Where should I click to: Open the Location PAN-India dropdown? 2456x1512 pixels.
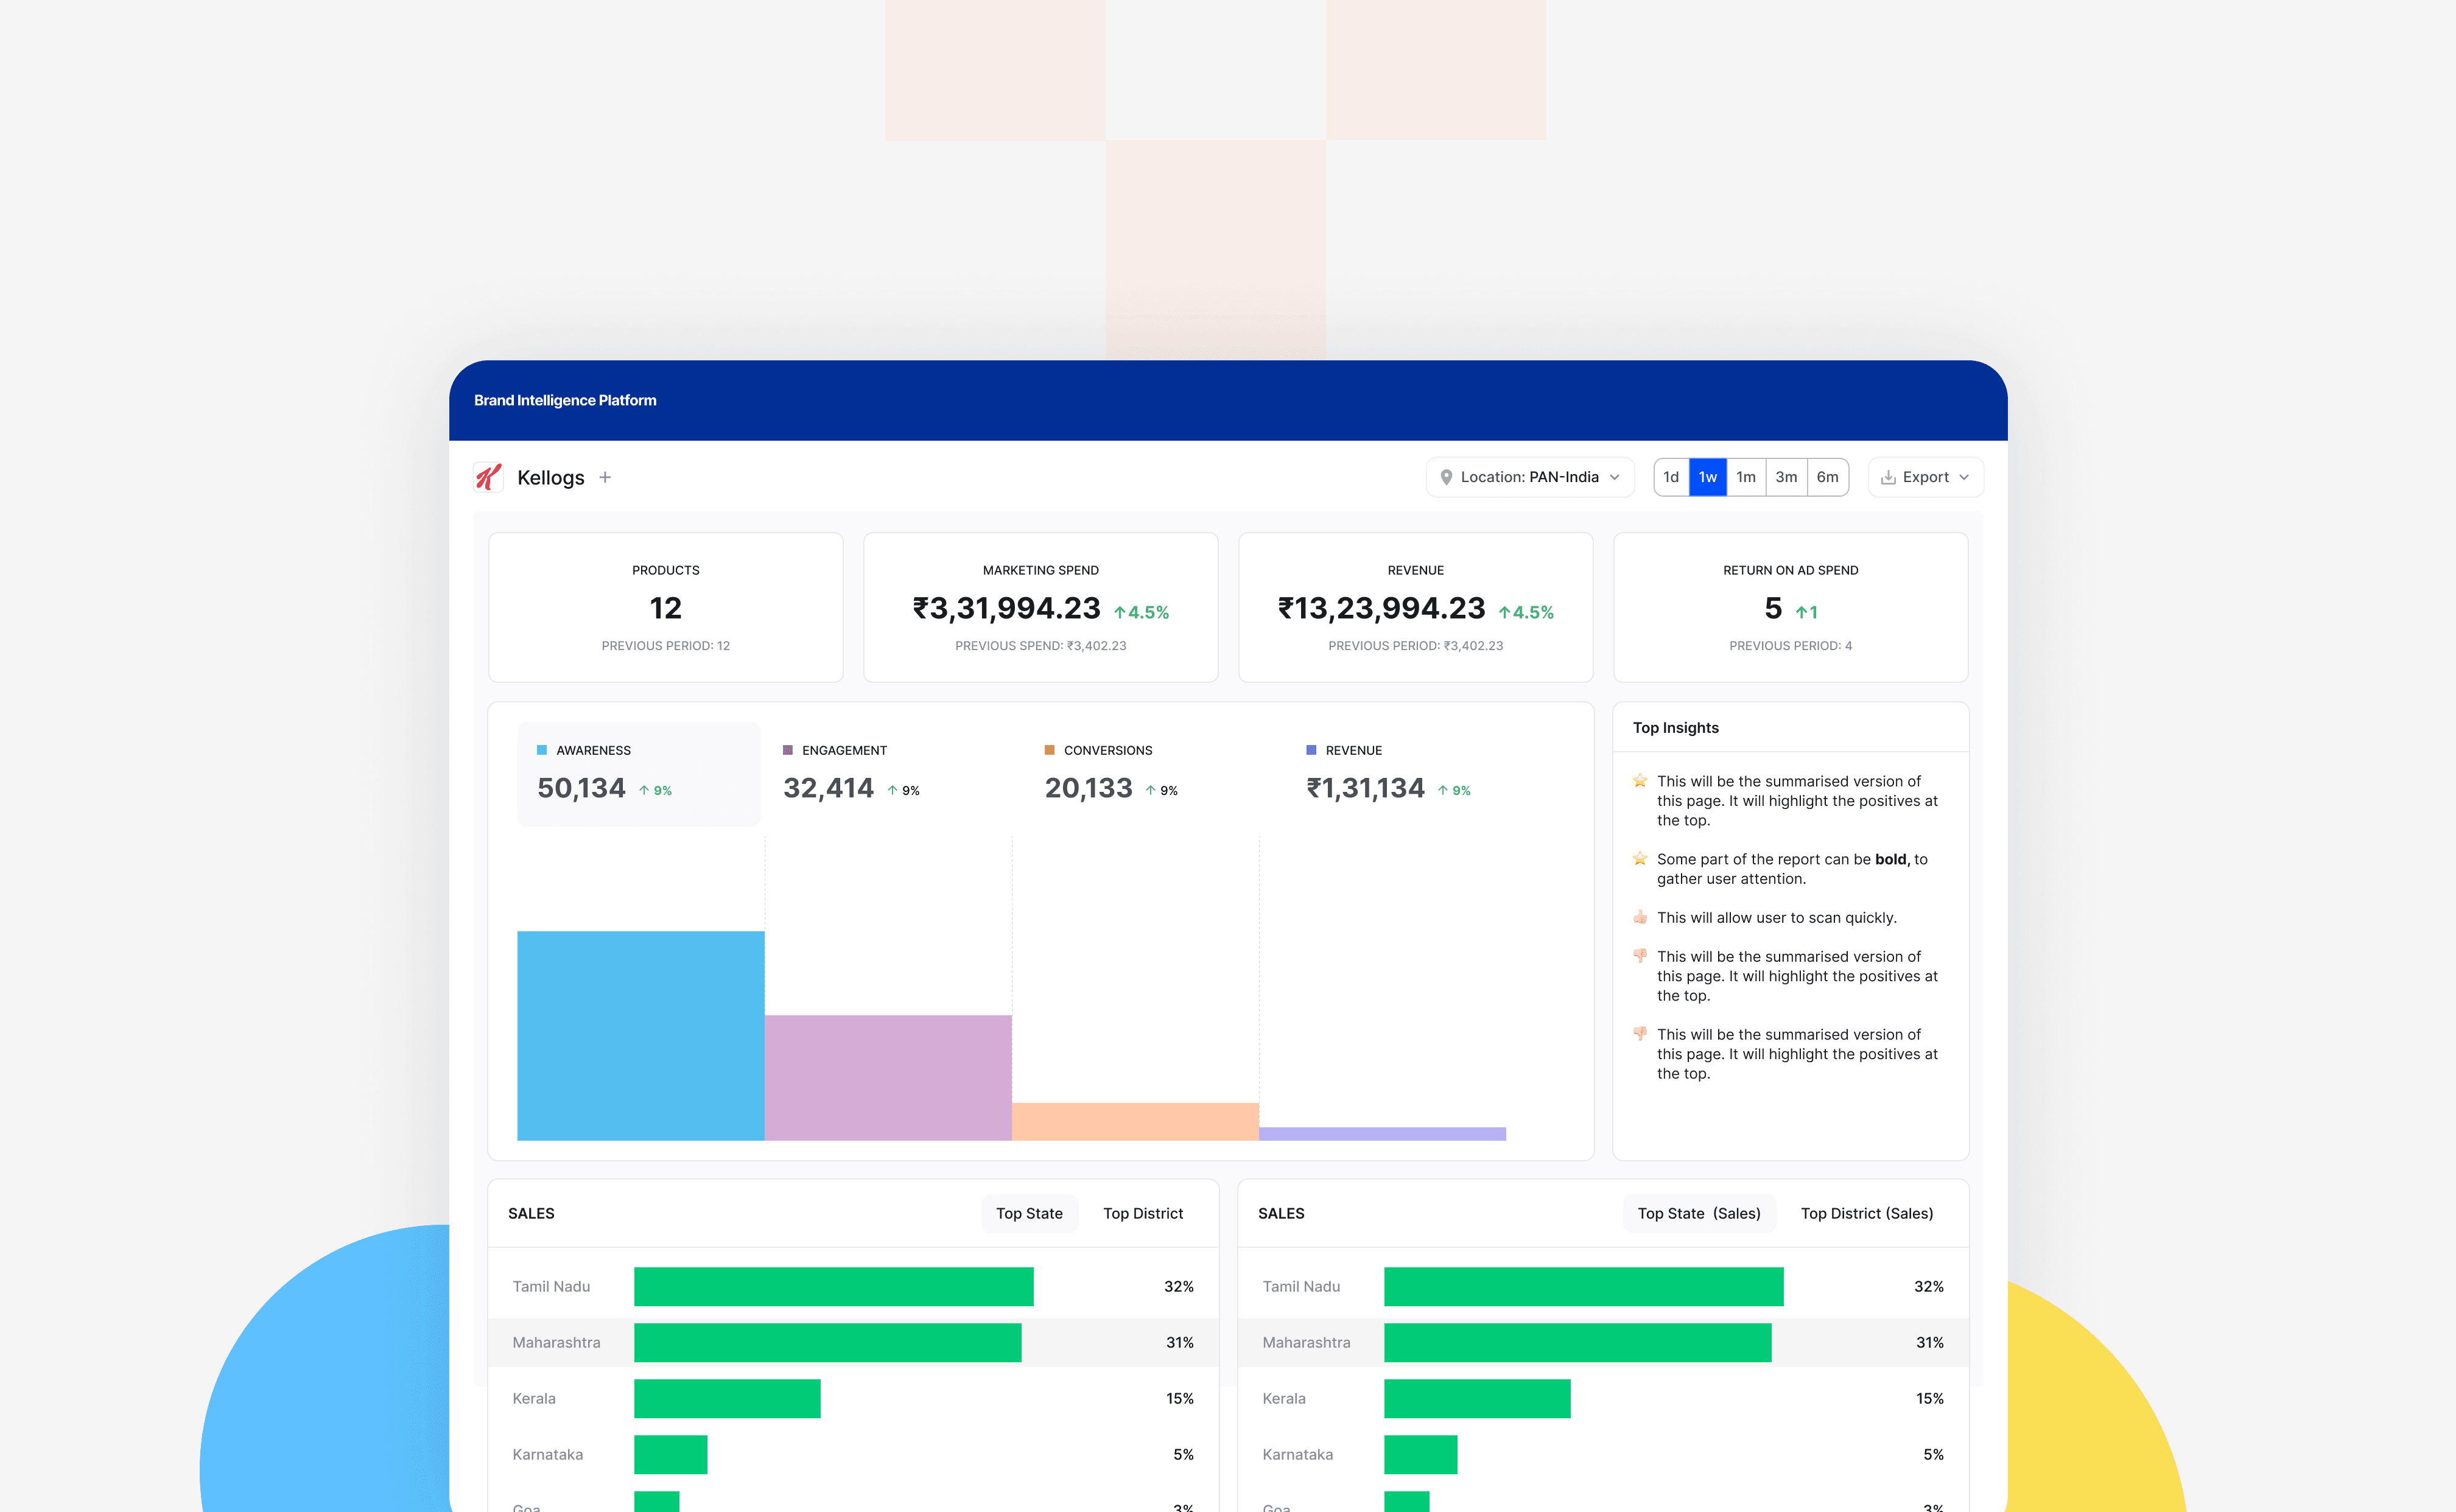point(1530,477)
